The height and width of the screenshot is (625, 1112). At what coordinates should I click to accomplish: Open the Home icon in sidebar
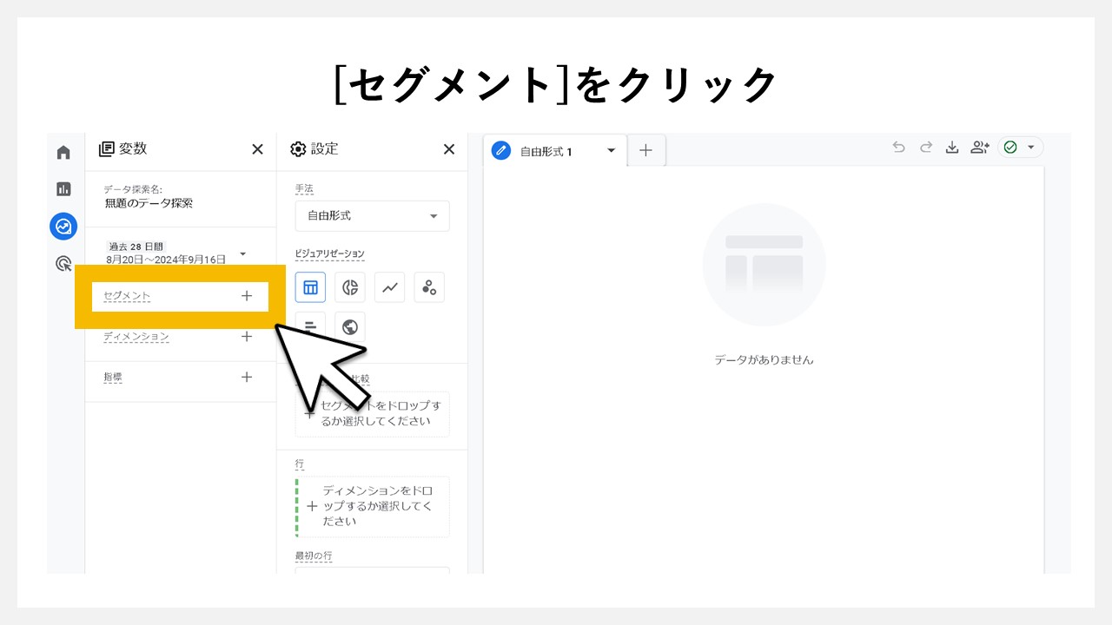[x=63, y=151]
